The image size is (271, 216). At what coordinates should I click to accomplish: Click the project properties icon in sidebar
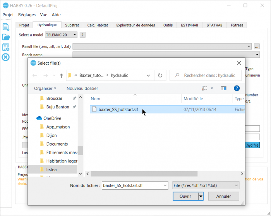coord(6,47)
